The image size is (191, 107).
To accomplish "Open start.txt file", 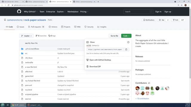I will coord(28,99).
